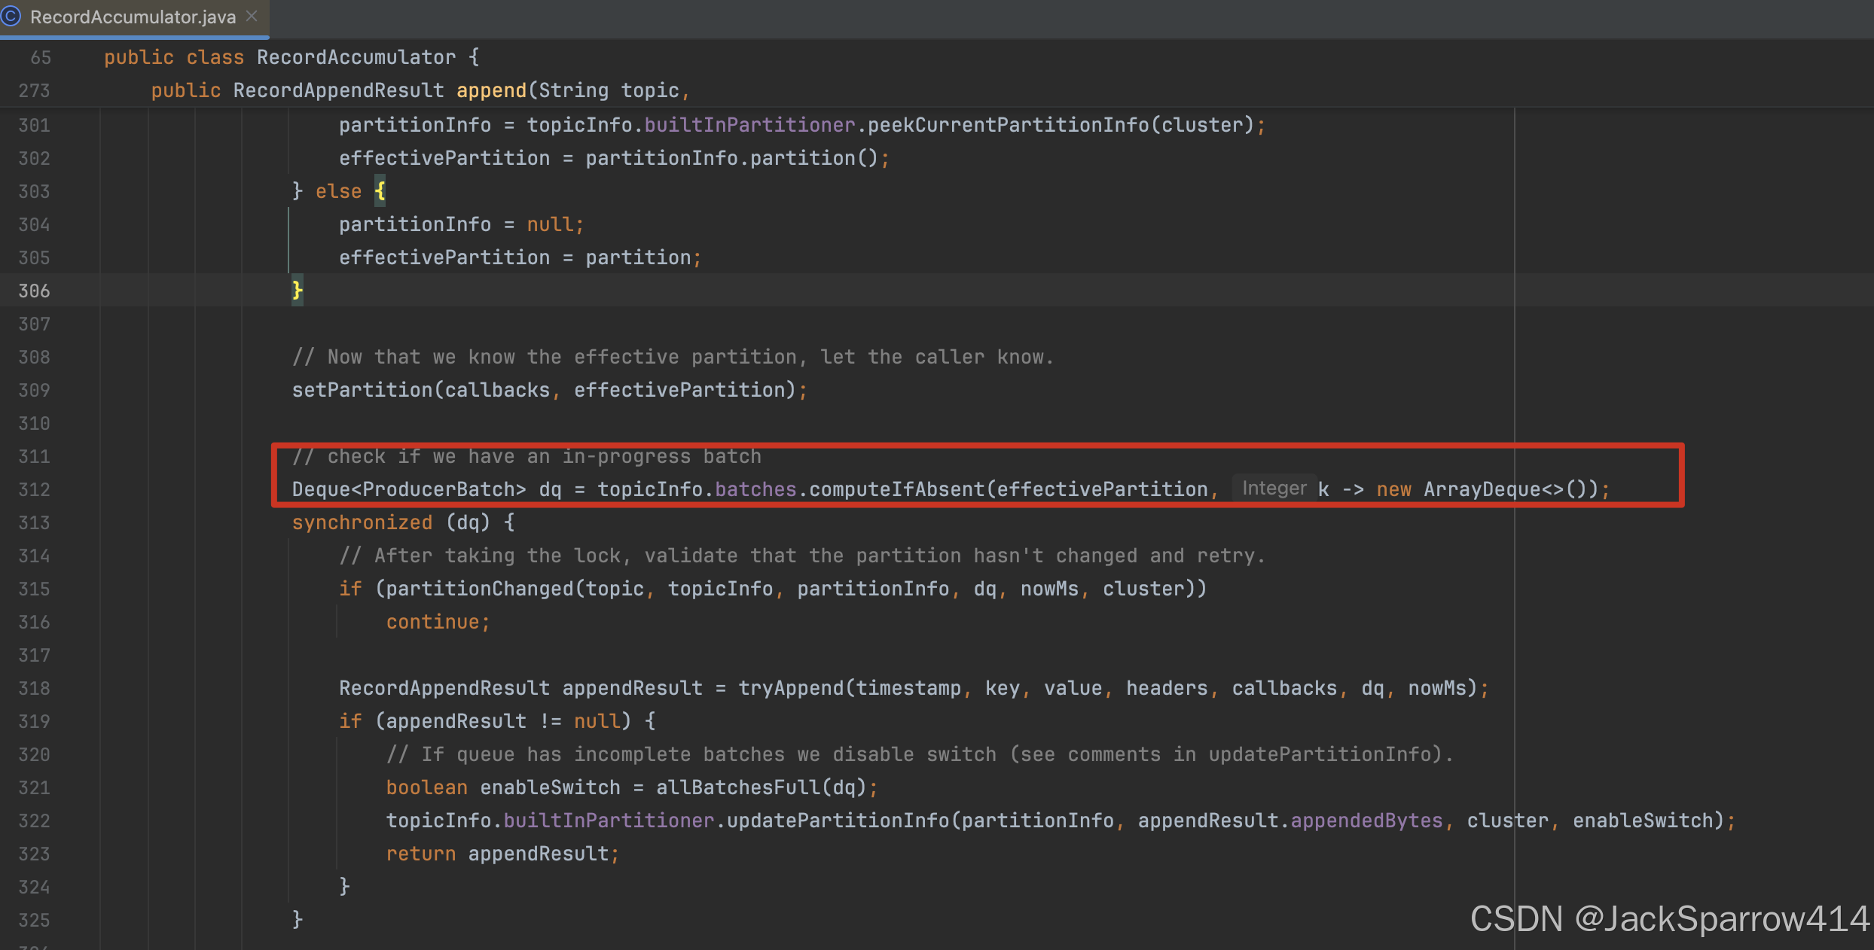Click the setPartition call on line 309
This screenshot has height=950, width=1874.
(362, 390)
